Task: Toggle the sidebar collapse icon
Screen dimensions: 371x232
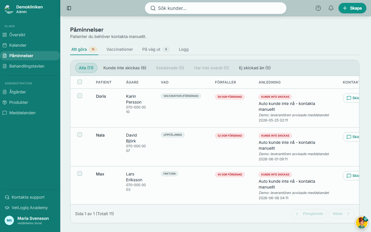Action: (x=69, y=8)
